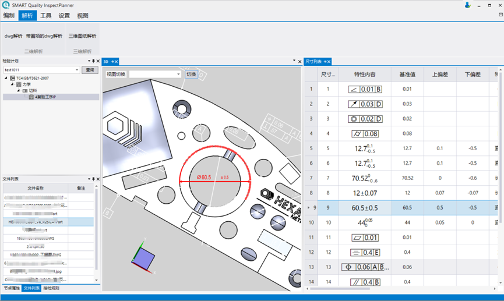Select the symmetry 0.4 E symbol in row 12
The height and width of the screenshot is (301, 504).
[365, 253]
